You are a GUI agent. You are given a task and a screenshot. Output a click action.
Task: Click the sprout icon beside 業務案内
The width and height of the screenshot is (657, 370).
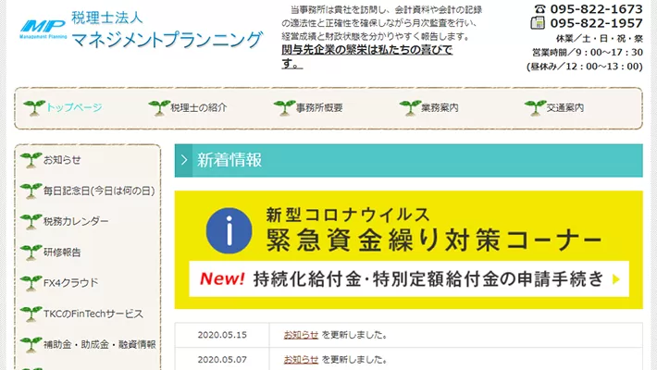pos(409,107)
